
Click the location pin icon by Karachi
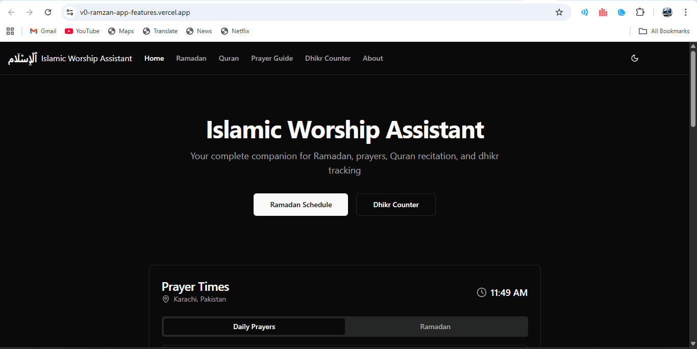click(166, 299)
